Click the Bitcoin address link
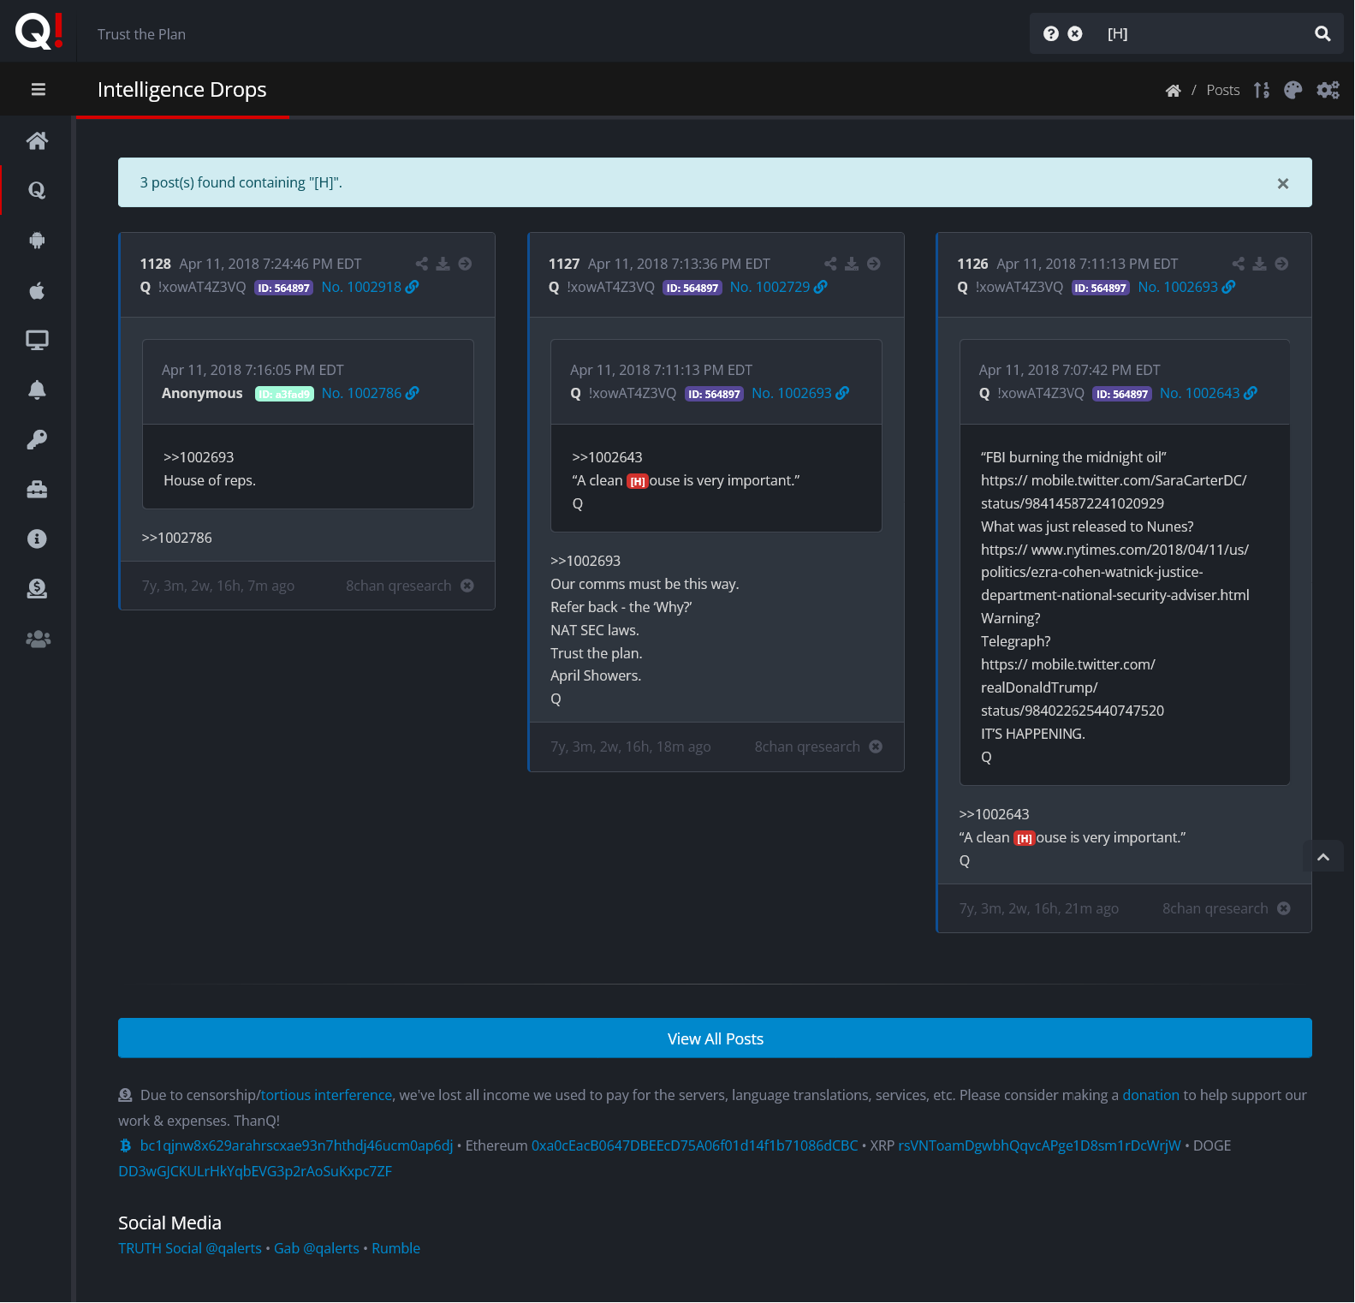The width and height of the screenshot is (1355, 1303). click(296, 1145)
